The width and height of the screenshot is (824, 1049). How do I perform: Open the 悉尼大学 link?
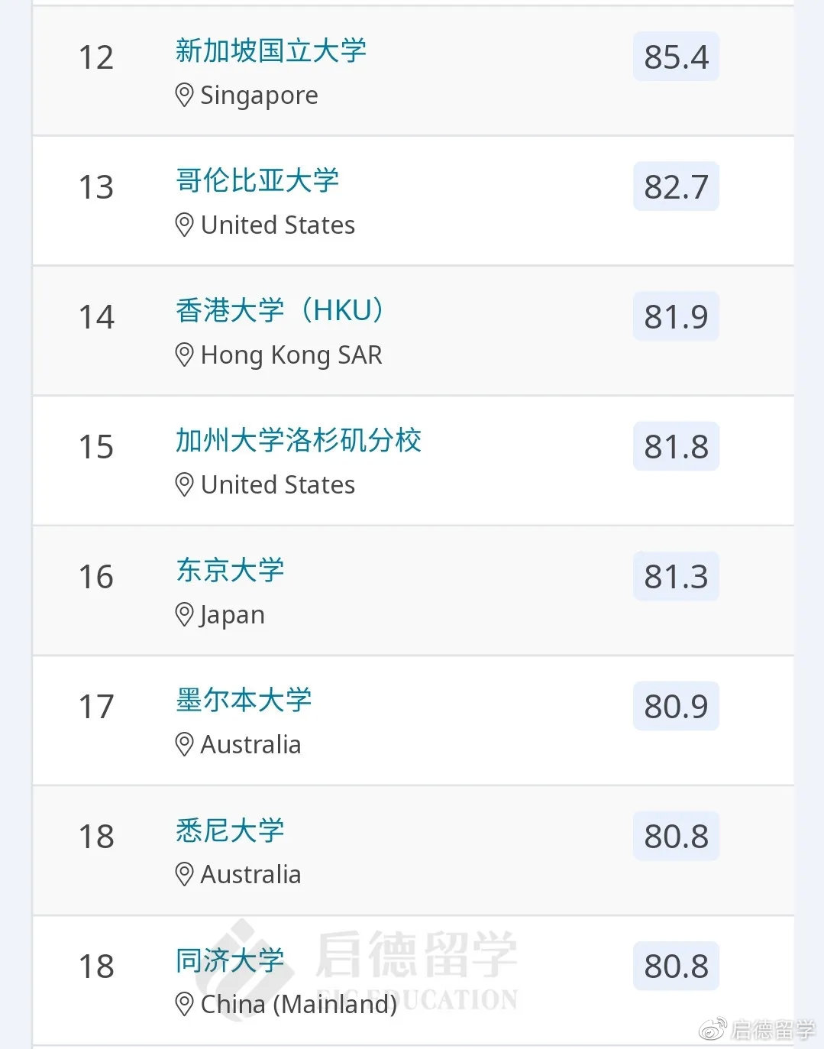point(230,830)
